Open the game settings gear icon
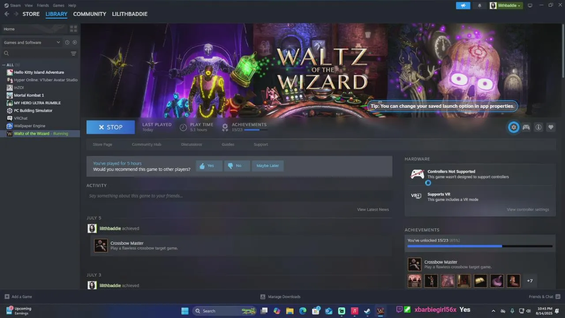This screenshot has height=318, width=565. (513, 127)
